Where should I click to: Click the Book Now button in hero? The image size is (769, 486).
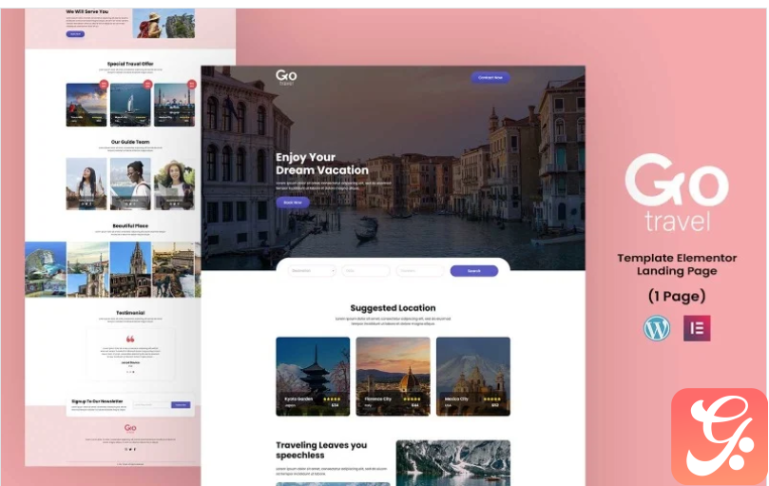point(293,203)
